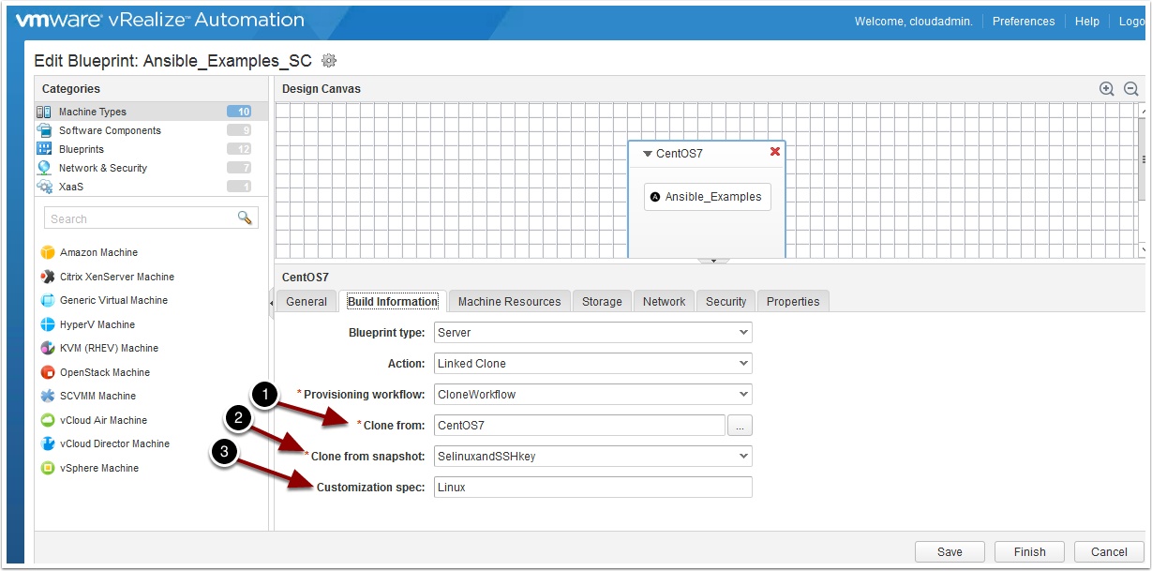
Task: Open the Action dropdown showing Linked Clone
Action: (592, 363)
